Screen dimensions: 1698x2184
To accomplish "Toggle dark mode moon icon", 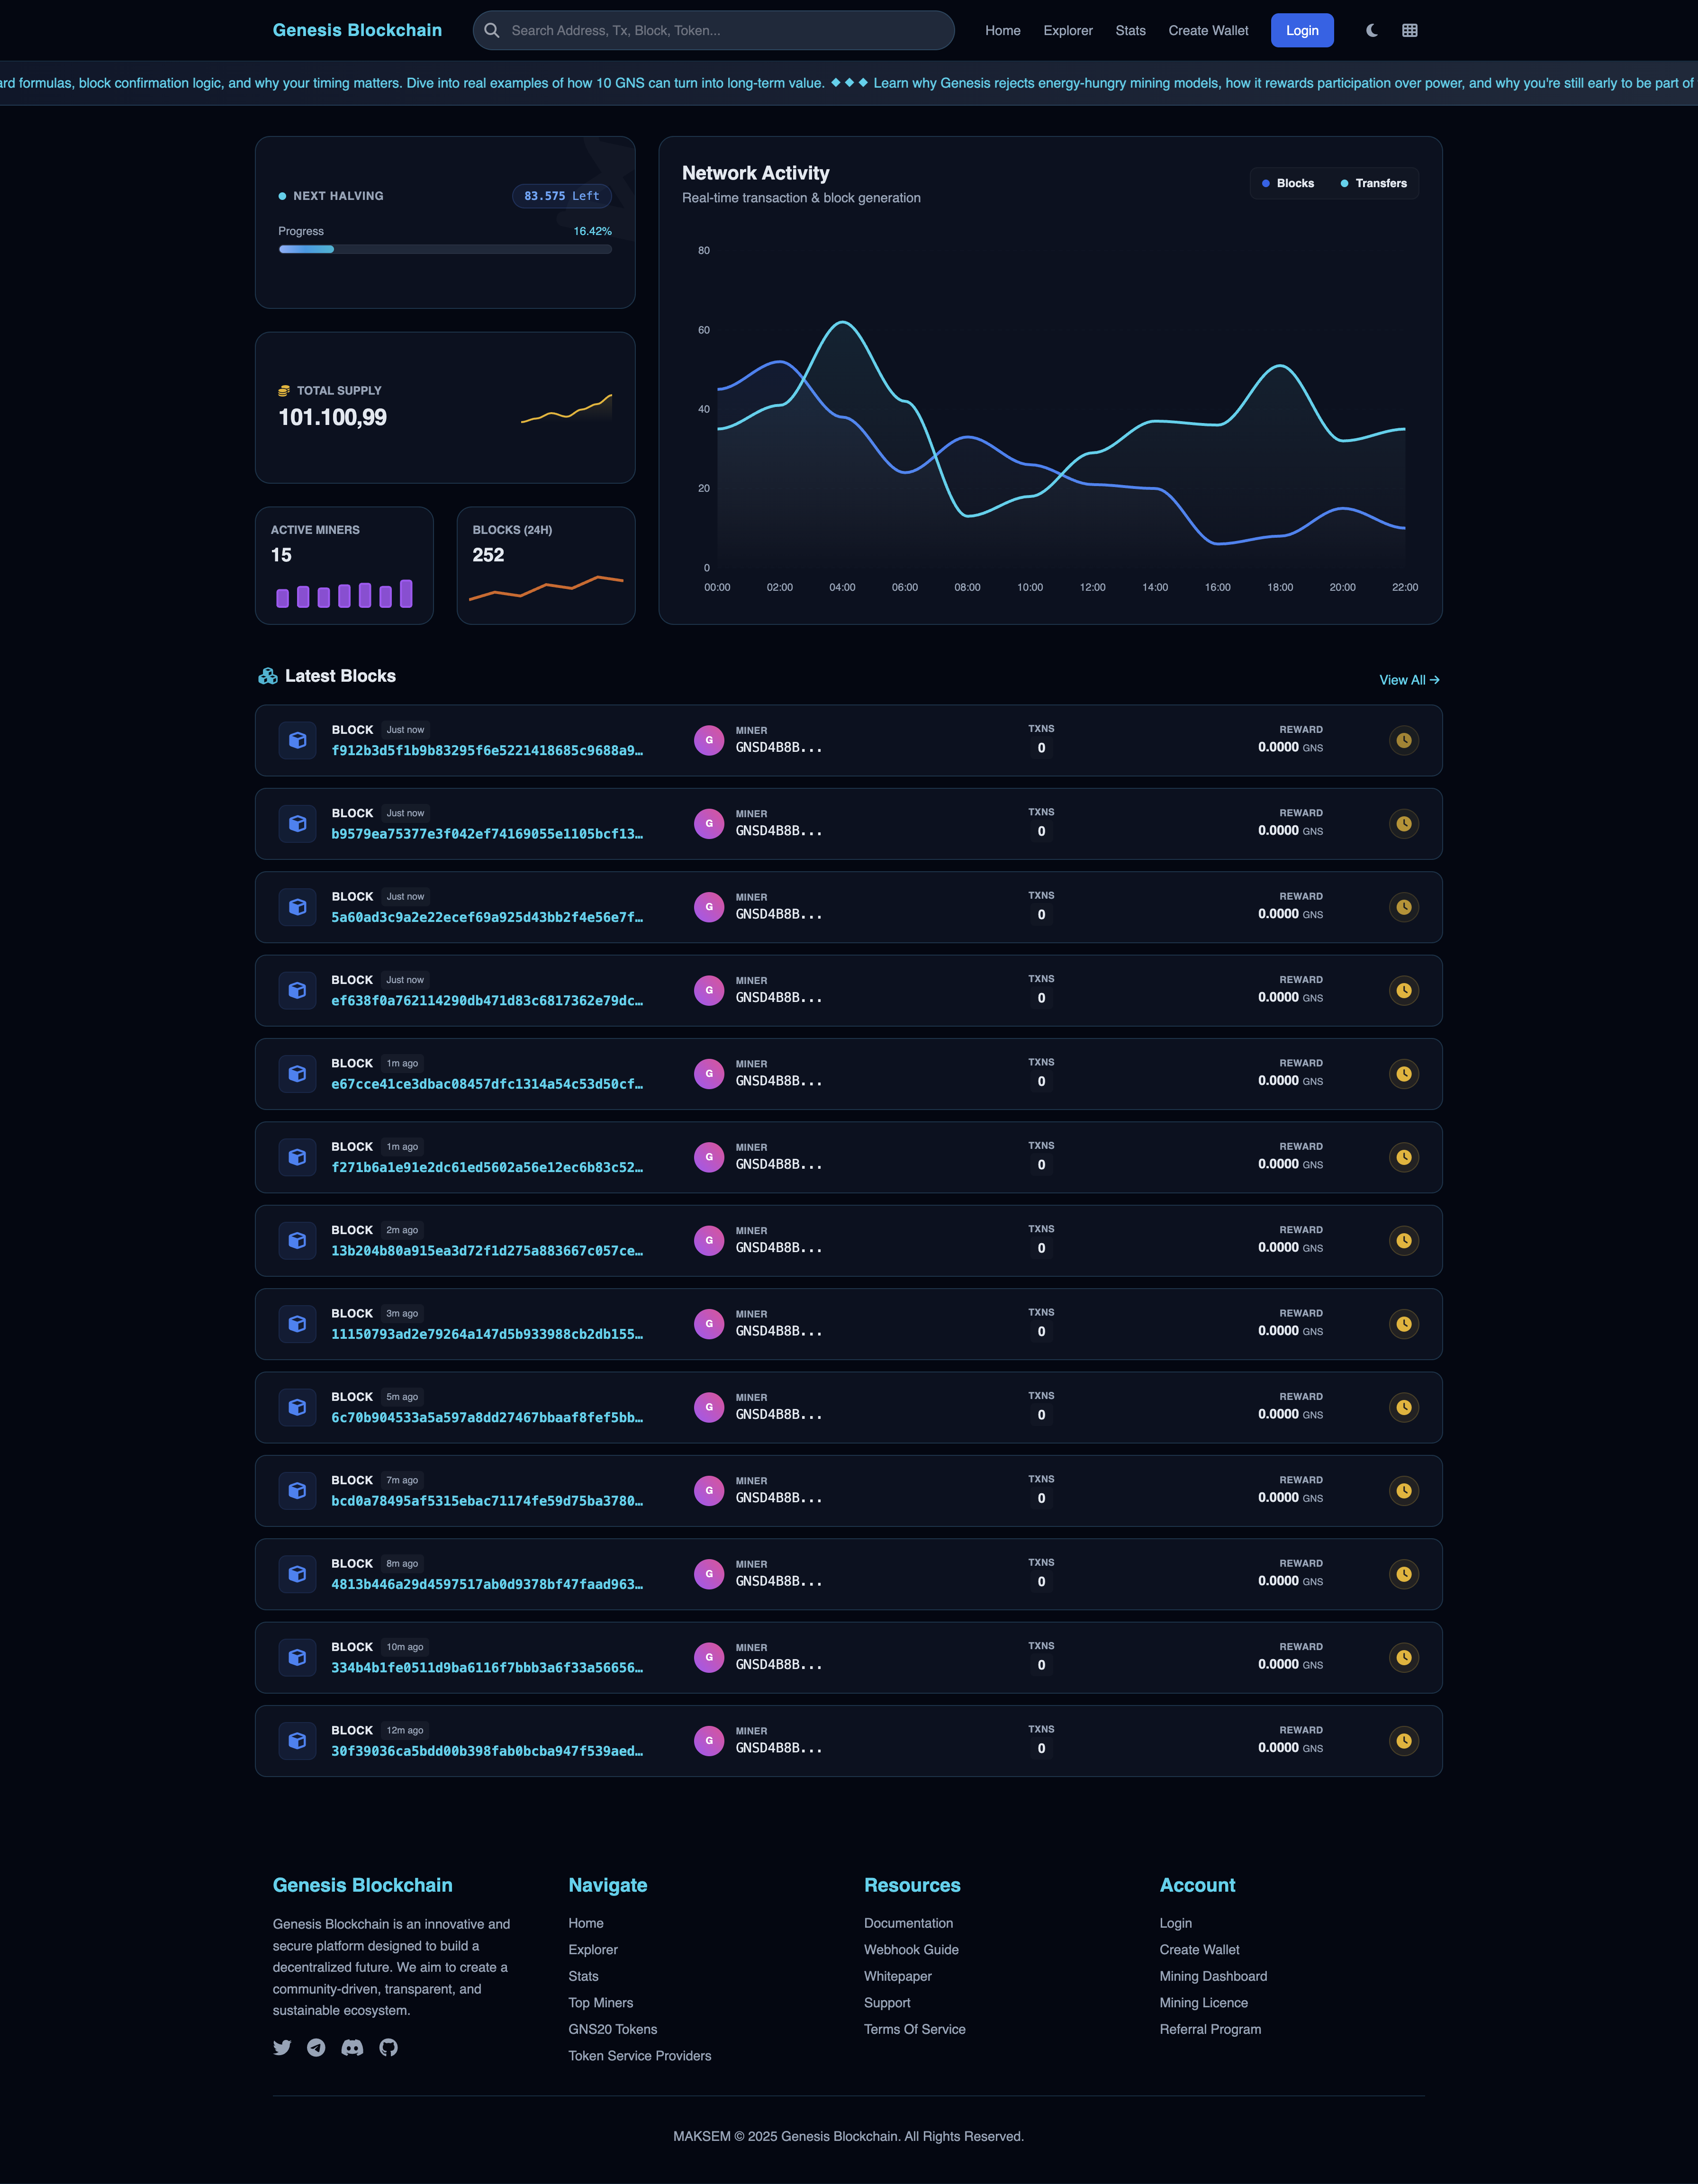I will point(1372,30).
